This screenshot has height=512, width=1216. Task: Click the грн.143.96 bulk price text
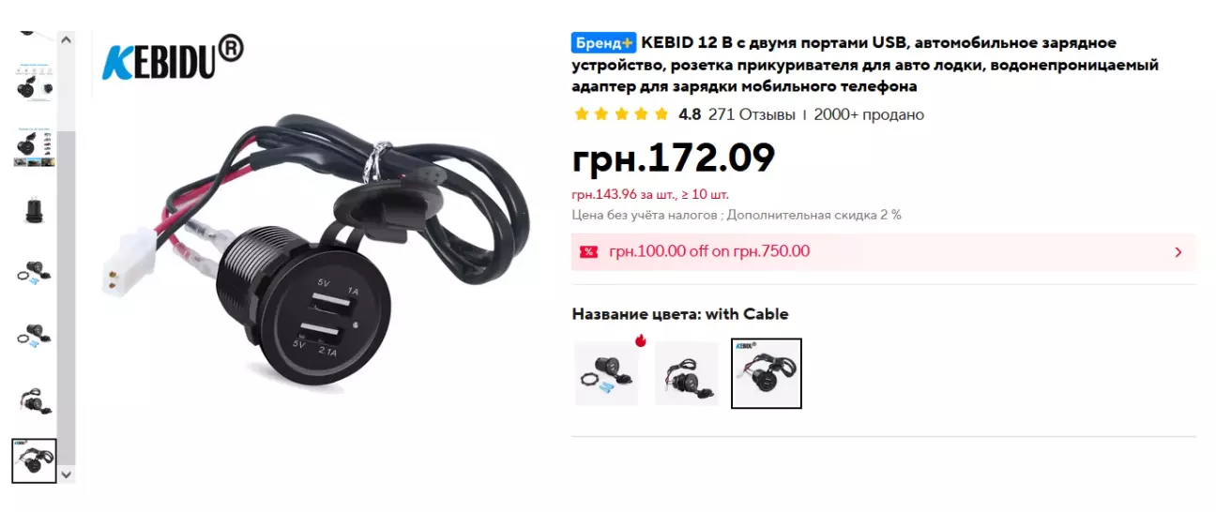click(650, 195)
